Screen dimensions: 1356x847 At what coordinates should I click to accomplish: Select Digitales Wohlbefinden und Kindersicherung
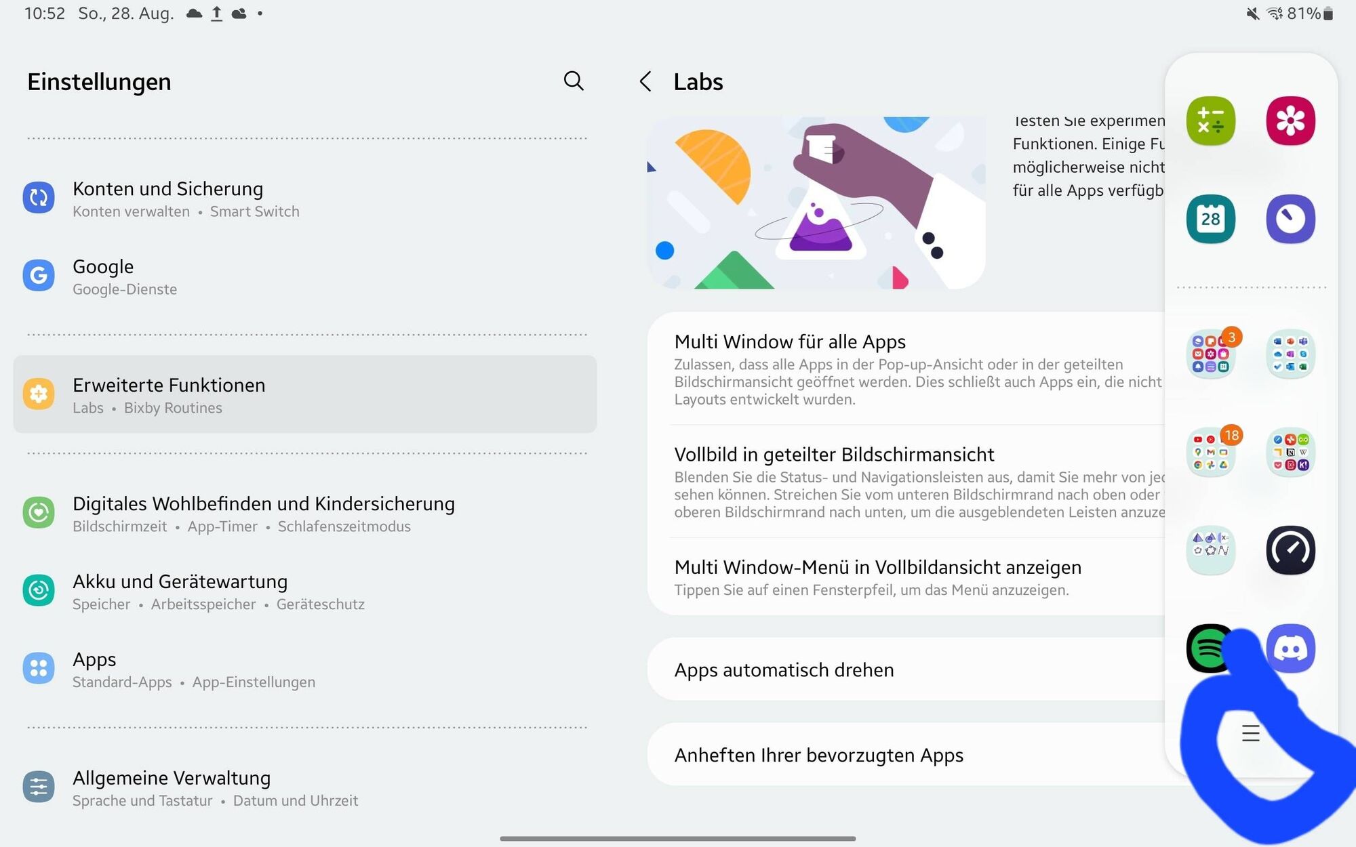tap(305, 514)
